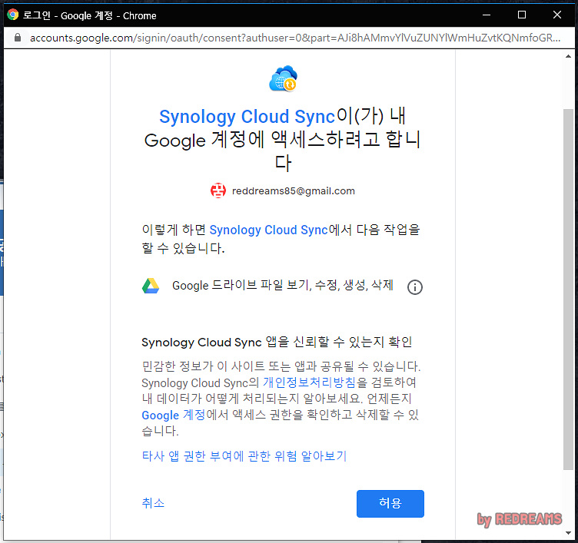Minimize the Chrome login window
The image size is (578, 543).
pos(487,15)
